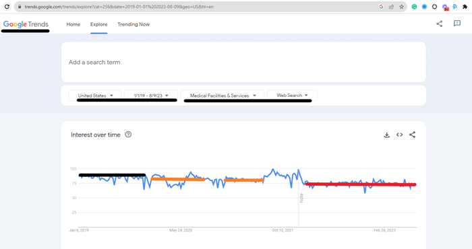
Task: Click the Oct 10, 2021 axis label
Action: 283,230
